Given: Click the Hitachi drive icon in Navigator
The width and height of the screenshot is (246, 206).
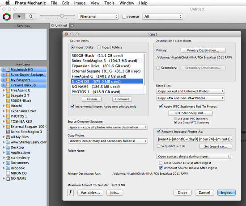Looking at the screenshot, I should click(x=8, y=106).
